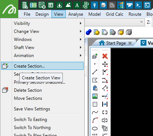Open the Analyse menu
The width and height of the screenshot is (153, 136).
76,14
